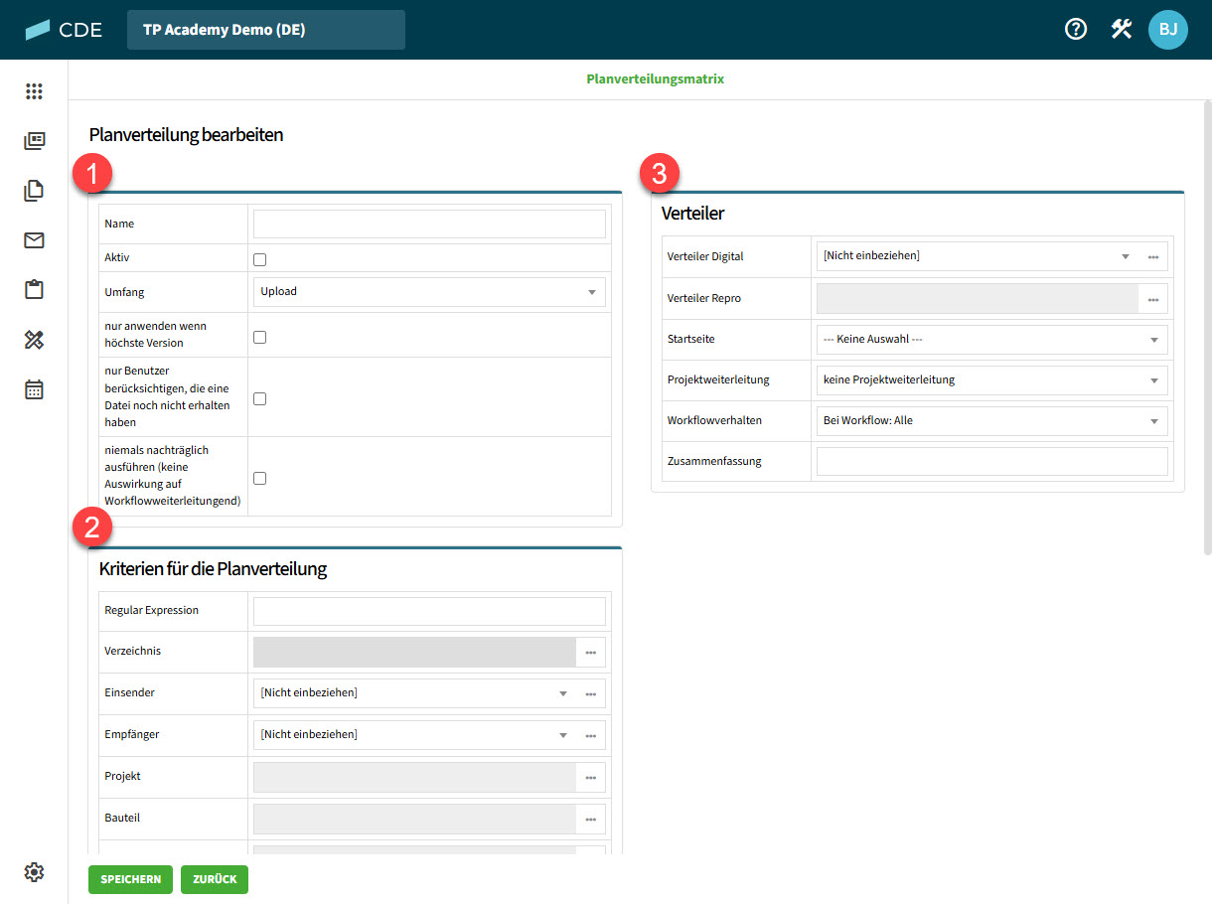The width and height of the screenshot is (1212, 904).
Task: Open the documents sidebar icon
Action: [34, 191]
